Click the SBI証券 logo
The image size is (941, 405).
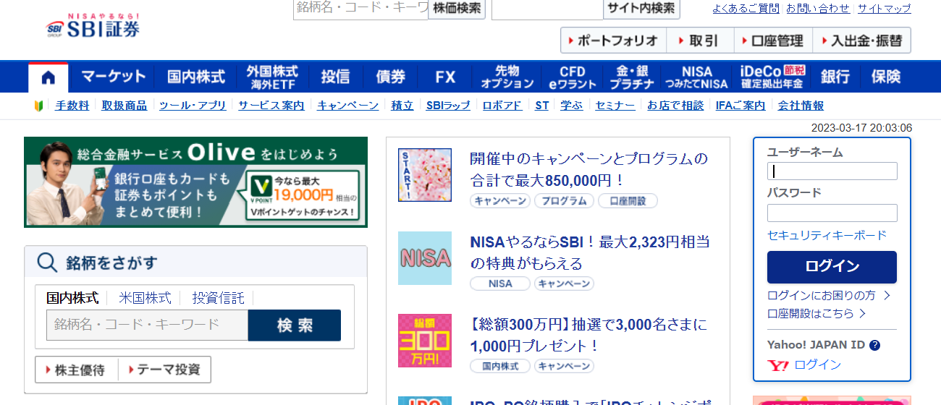coord(93,25)
